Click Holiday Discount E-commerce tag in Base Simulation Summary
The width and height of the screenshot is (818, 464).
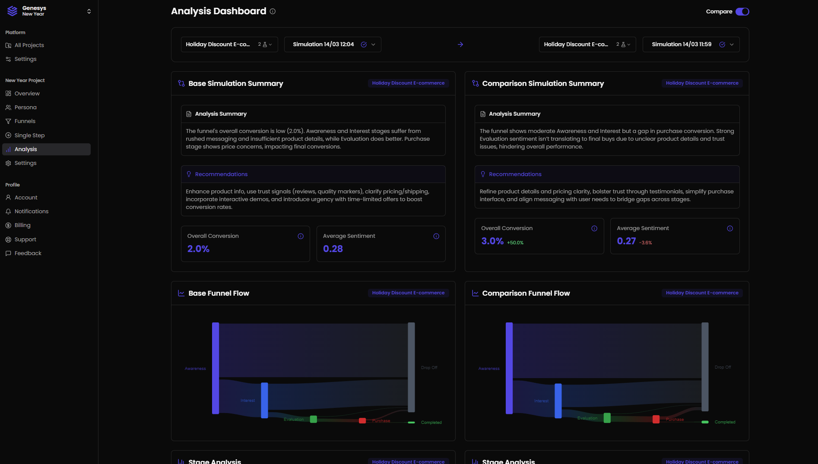coord(408,83)
